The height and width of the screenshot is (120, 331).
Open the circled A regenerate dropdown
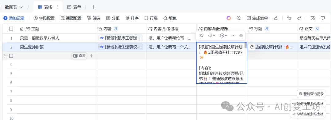pos(223,35)
